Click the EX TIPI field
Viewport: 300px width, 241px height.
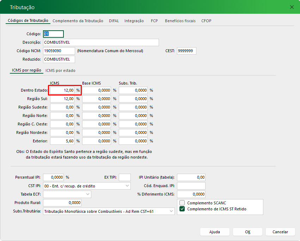(125, 177)
